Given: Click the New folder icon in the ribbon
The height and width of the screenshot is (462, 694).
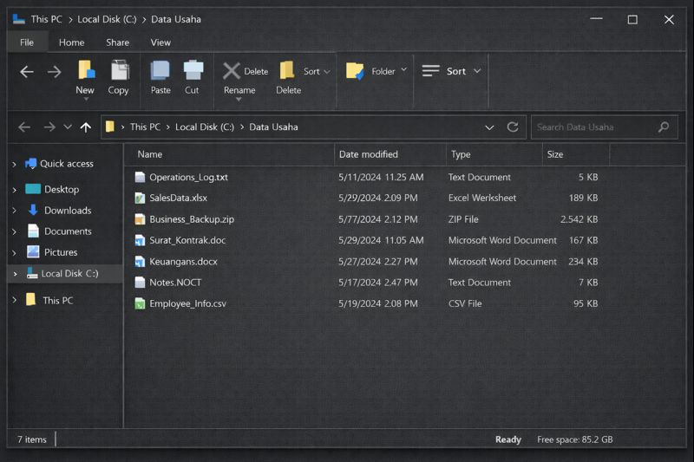Looking at the screenshot, I should point(85,70).
